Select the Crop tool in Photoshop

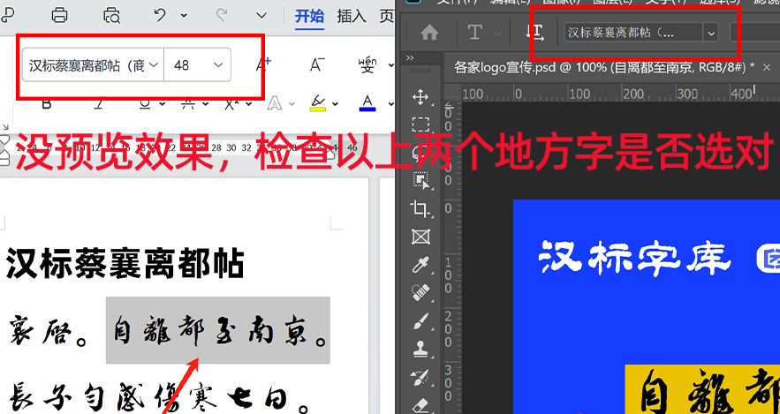pos(420,209)
